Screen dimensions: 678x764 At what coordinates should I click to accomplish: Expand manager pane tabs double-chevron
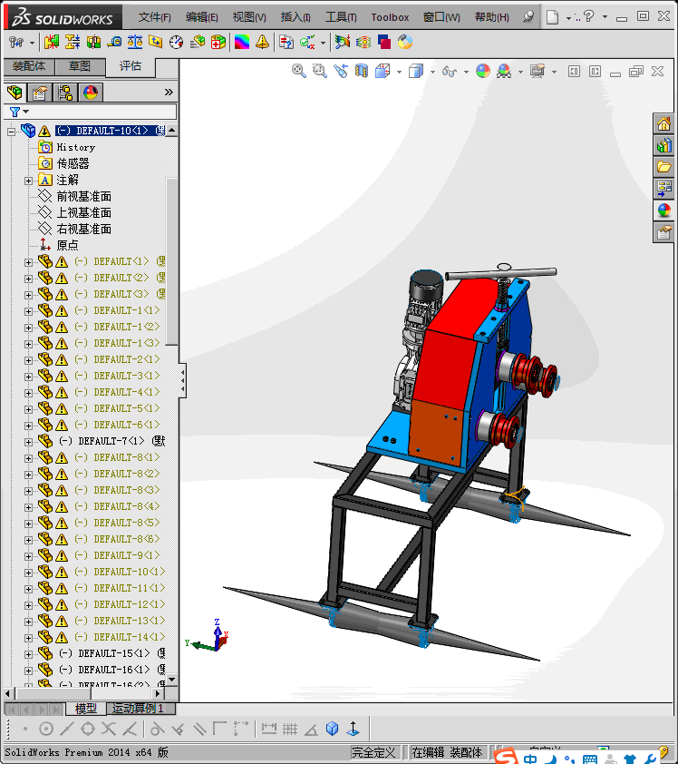tap(169, 92)
